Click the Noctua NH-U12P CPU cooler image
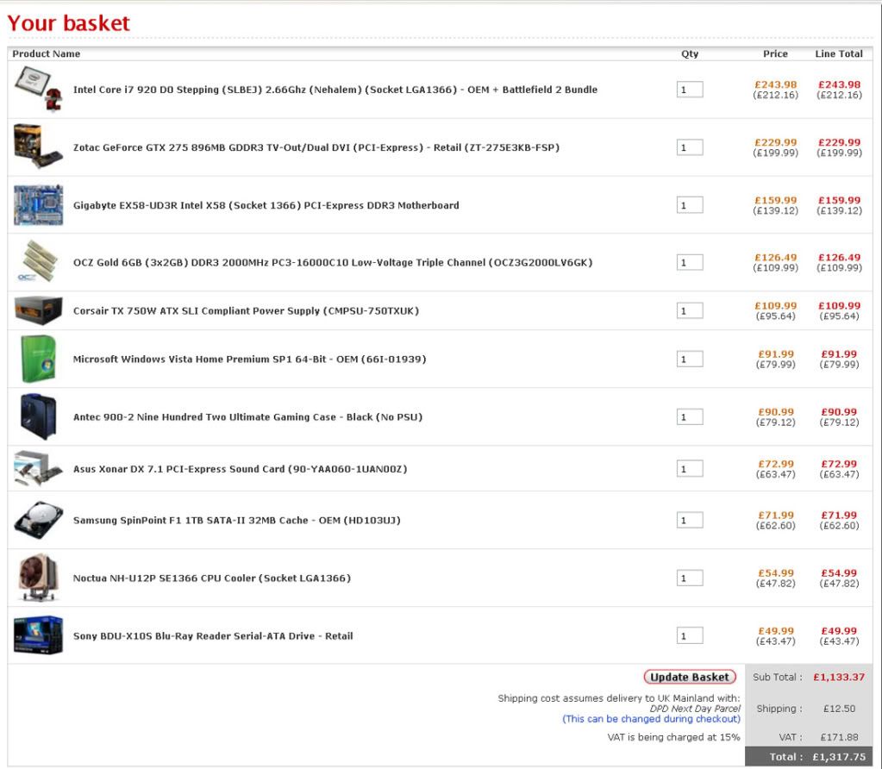The height and width of the screenshot is (769, 882). point(39,578)
